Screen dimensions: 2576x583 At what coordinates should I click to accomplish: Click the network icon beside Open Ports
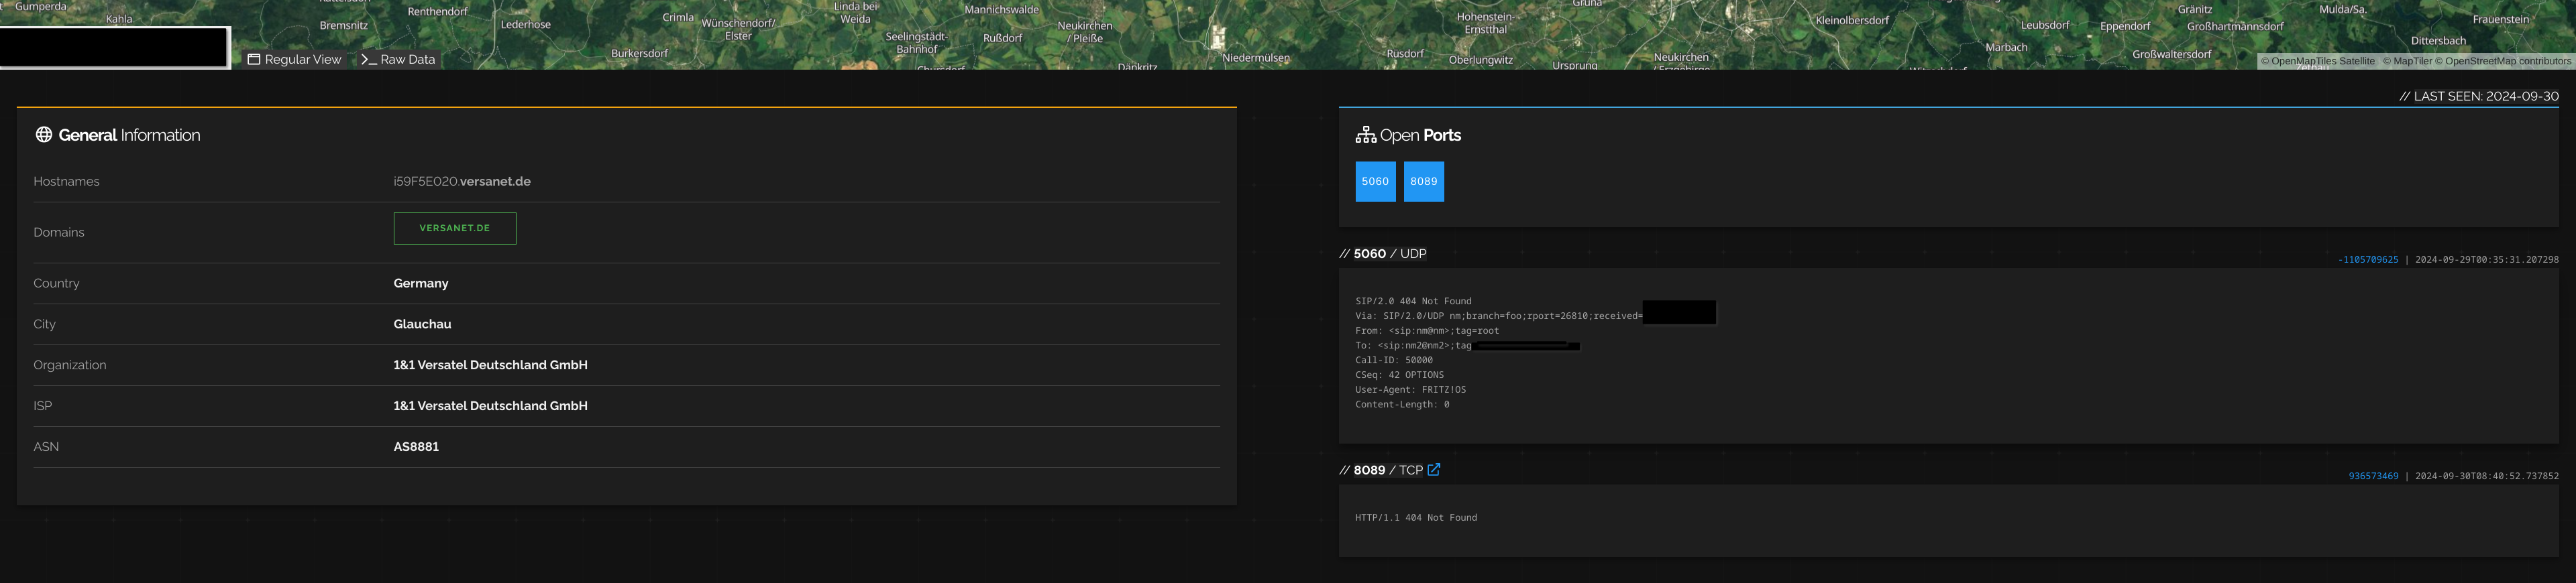[1366, 135]
